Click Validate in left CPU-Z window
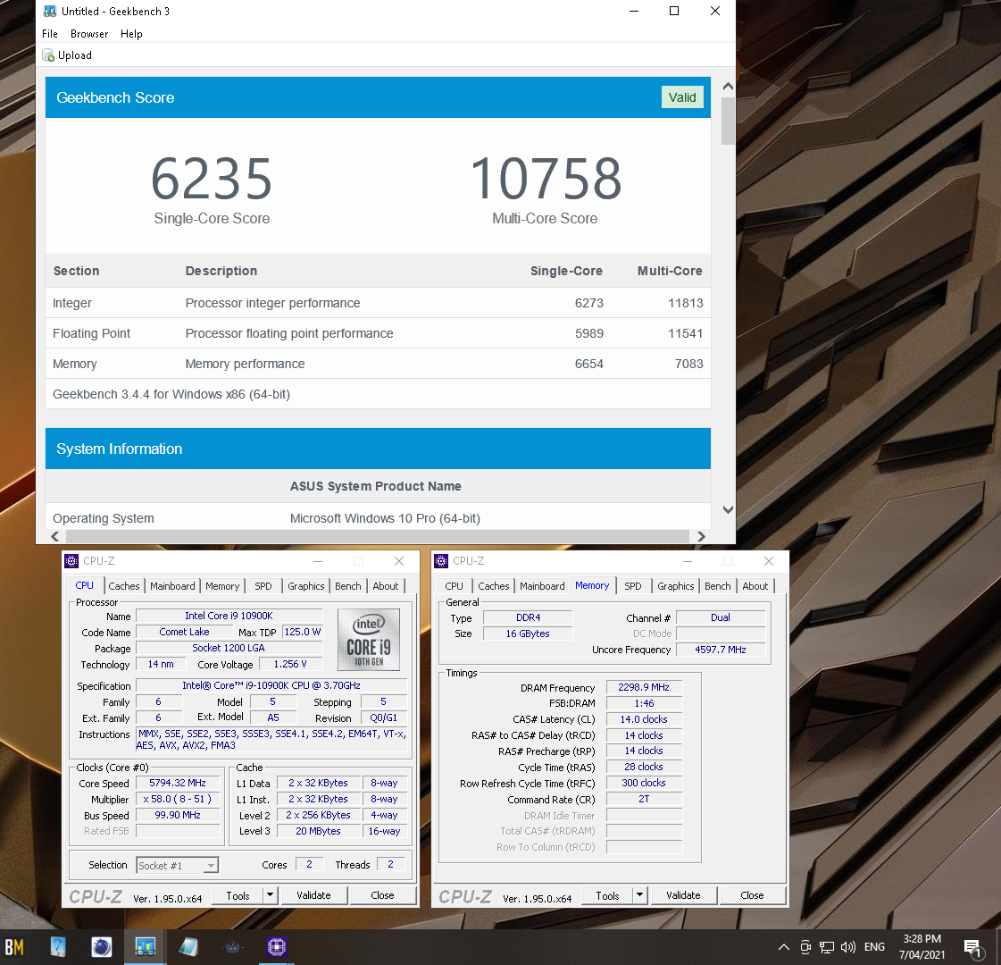This screenshot has height=965, width=1001. [313, 896]
